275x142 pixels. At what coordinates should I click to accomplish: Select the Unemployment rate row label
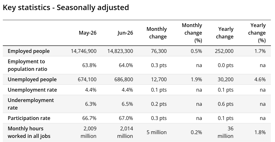click(32, 90)
